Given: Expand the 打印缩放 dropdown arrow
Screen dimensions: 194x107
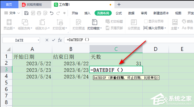Looking at the screenshot, I should pos(101,28).
